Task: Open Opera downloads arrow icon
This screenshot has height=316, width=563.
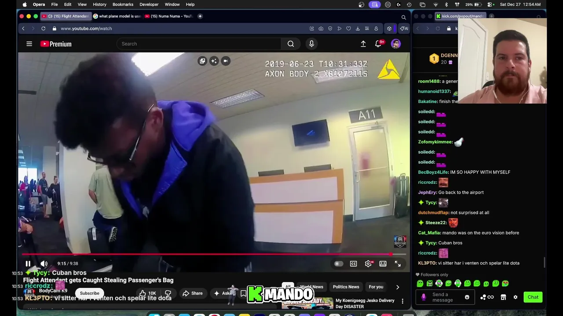Action: tap(358, 29)
